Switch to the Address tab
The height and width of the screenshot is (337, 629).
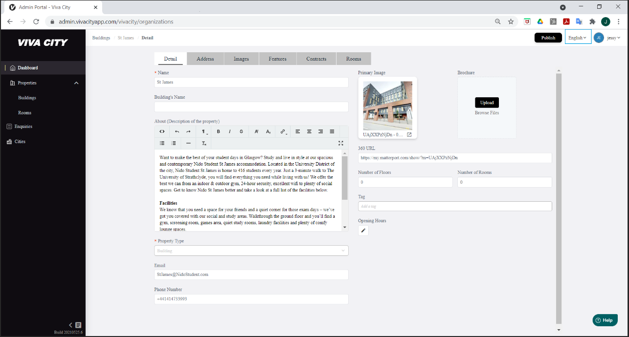coord(205,59)
